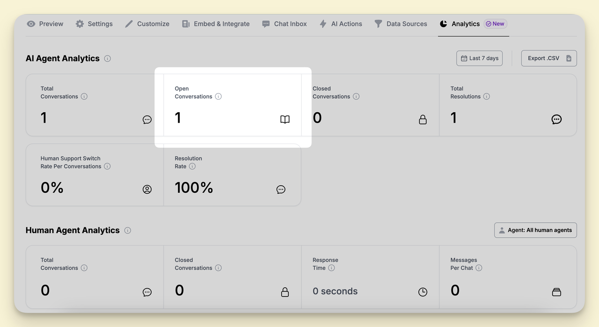This screenshot has height=327, width=599.
Task: Click the 100% Resolution Rate value
Action: coord(194,188)
